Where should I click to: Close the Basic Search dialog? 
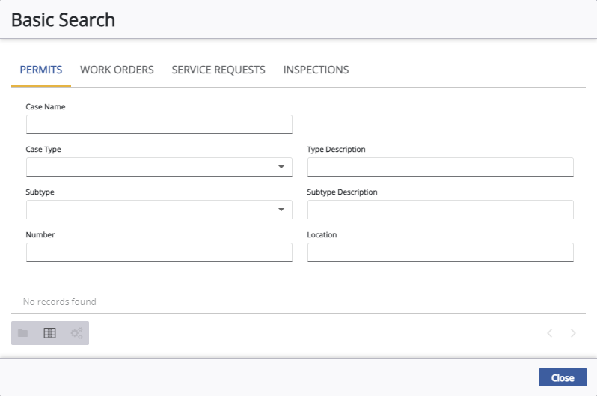click(563, 377)
